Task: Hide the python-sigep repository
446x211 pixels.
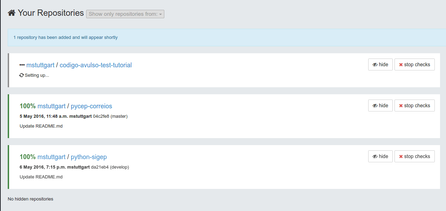Action: (x=380, y=156)
